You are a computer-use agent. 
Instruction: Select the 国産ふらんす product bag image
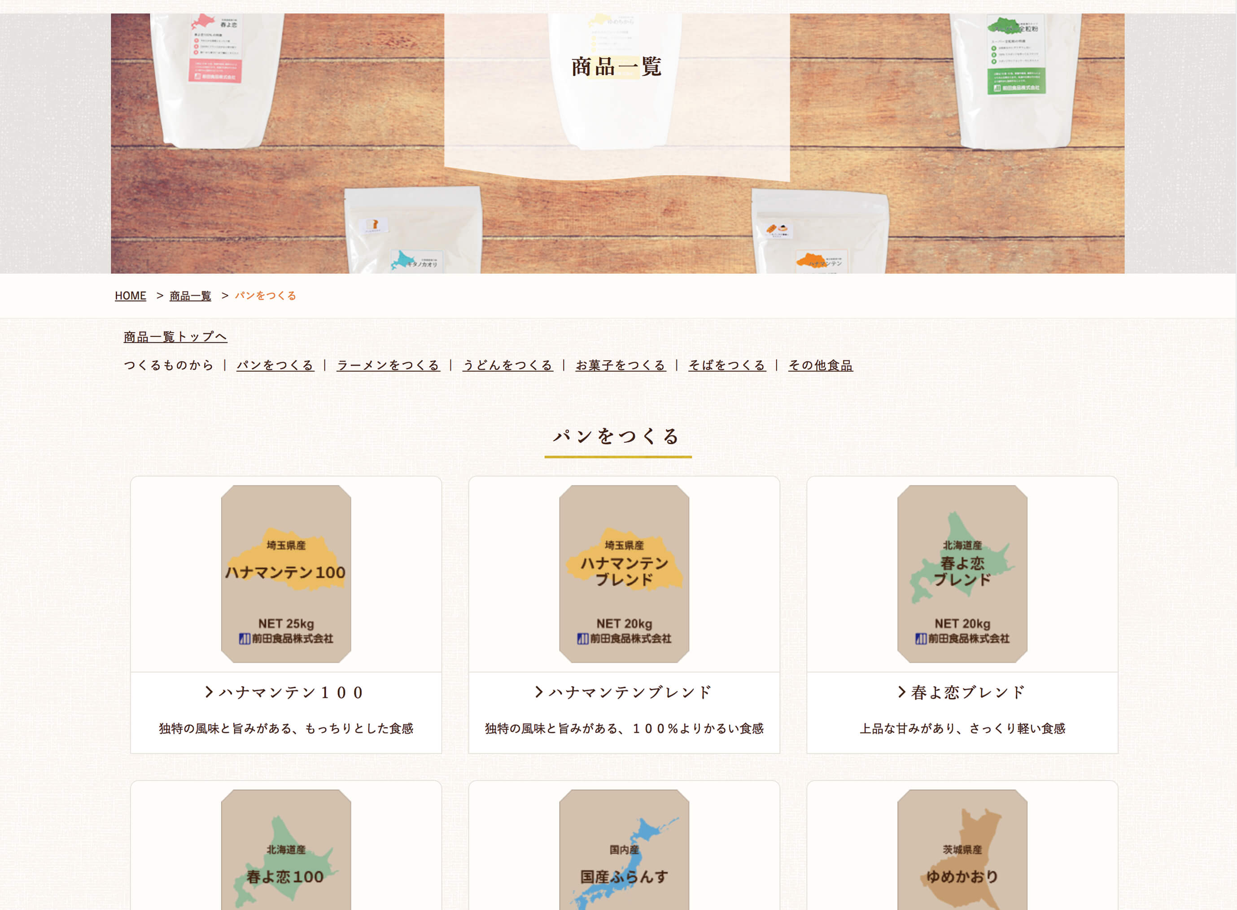pos(624,849)
